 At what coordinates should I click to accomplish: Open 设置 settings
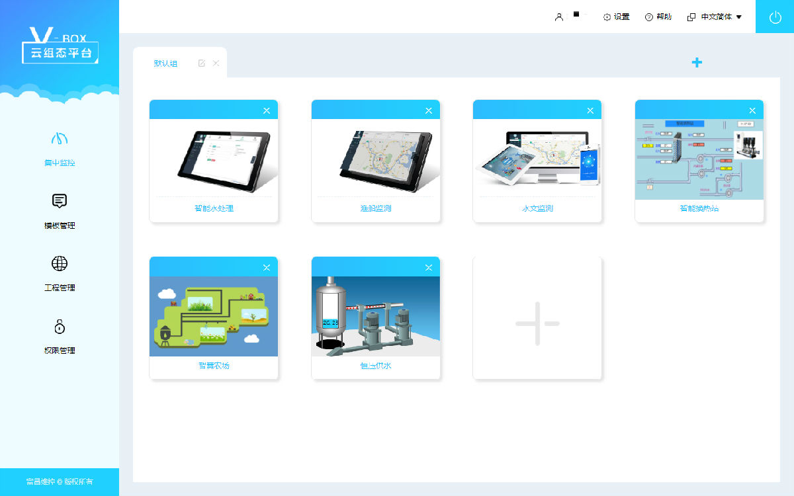pos(617,17)
